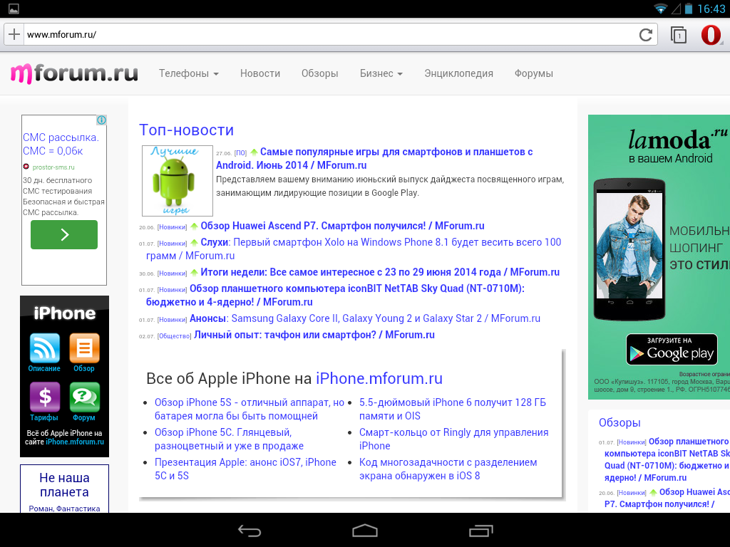This screenshot has width=730, height=547.
Task: Open the tabs overview icon
Action: 679,35
